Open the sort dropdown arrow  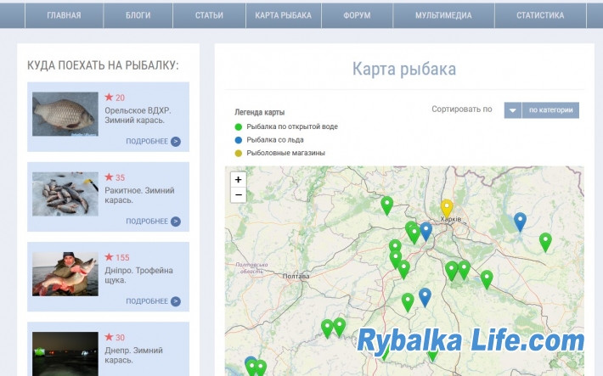[512, 110]
